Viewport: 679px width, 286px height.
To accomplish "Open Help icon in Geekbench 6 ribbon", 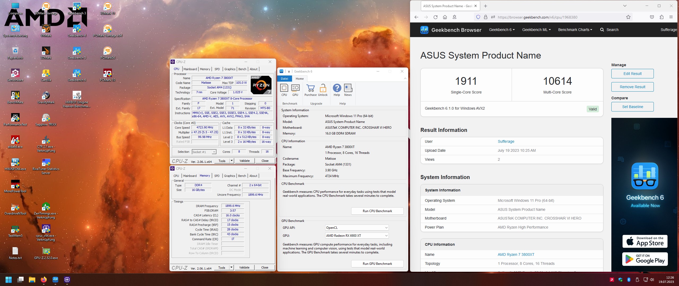I will point(337,90).
